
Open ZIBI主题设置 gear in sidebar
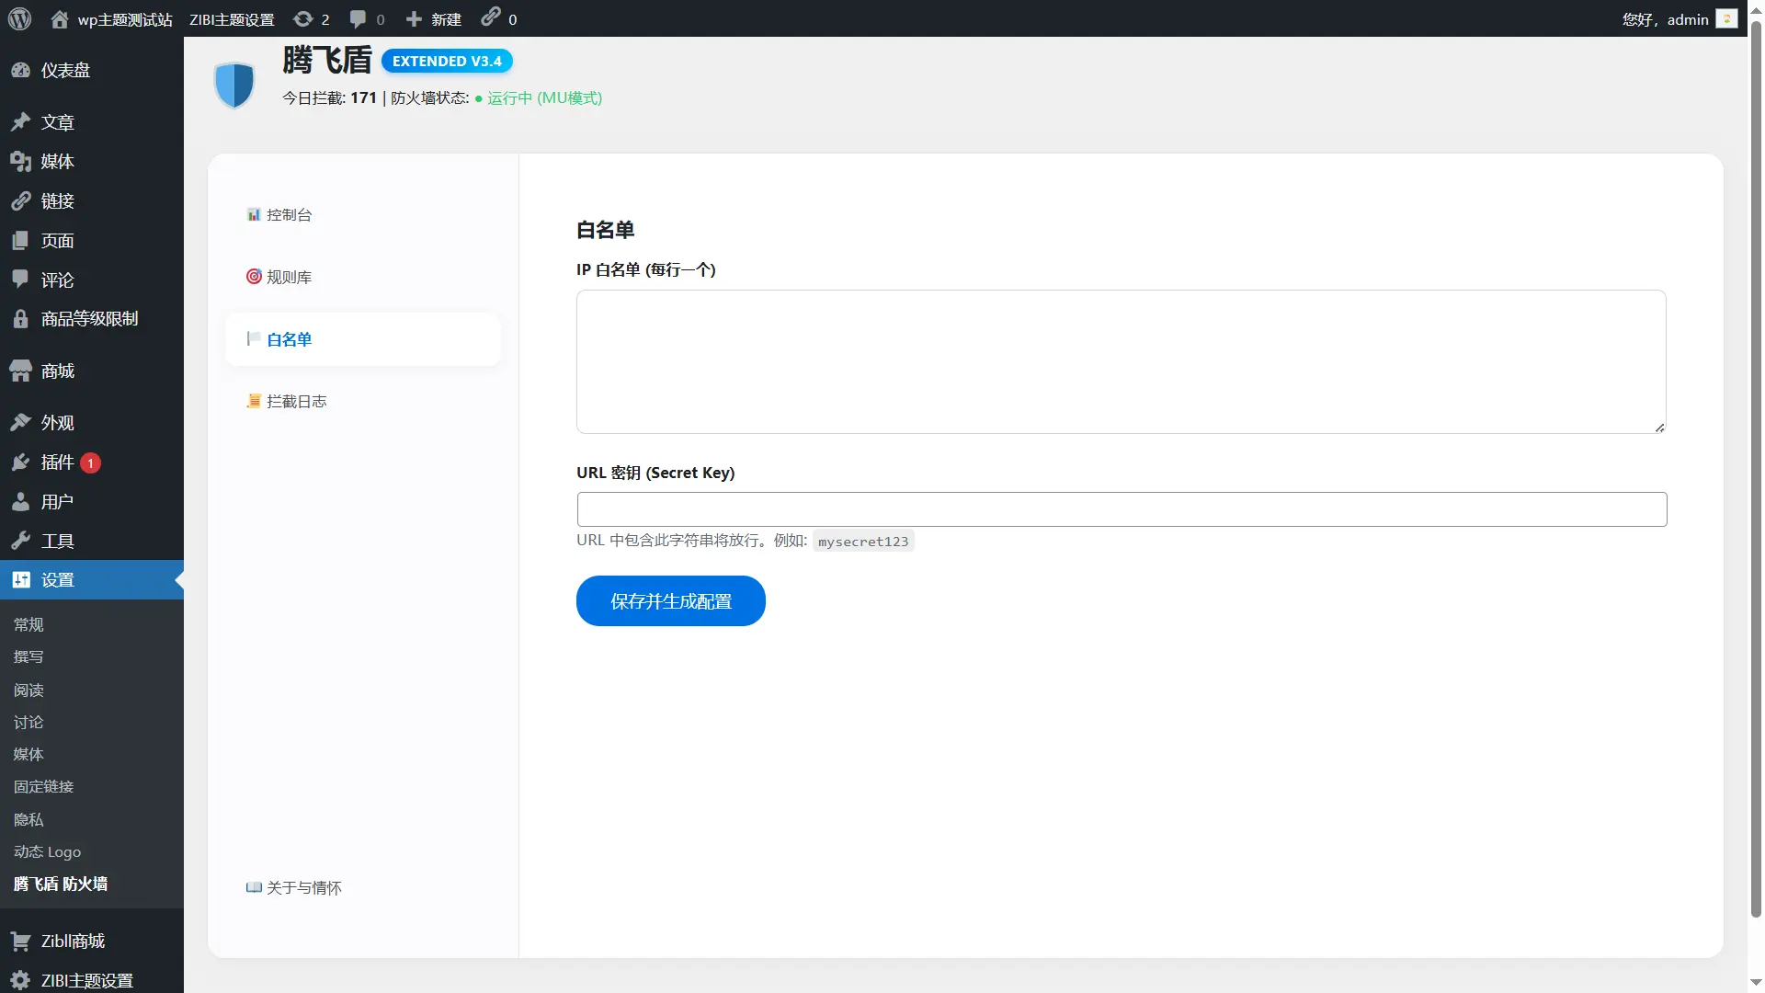click(x=86, y=980)
